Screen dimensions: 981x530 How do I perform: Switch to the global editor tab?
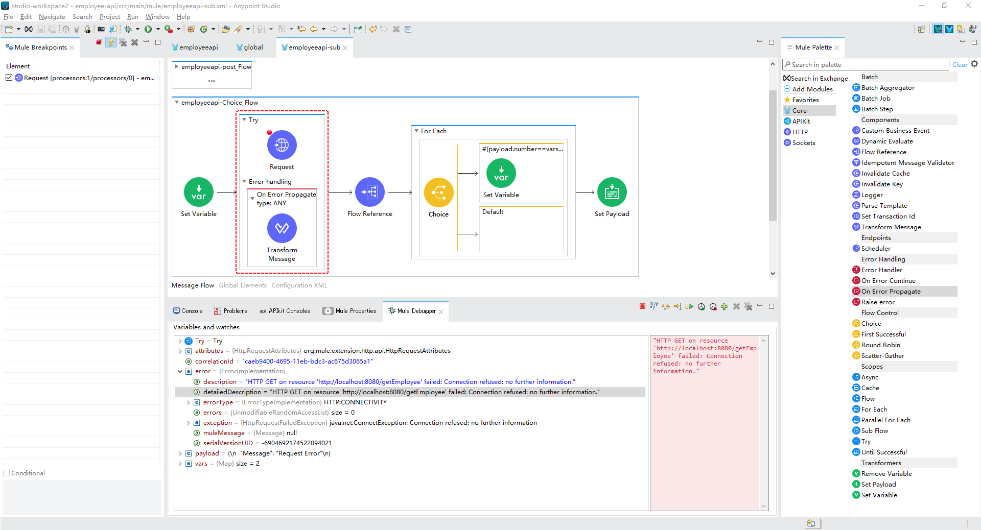click(250, 47)
